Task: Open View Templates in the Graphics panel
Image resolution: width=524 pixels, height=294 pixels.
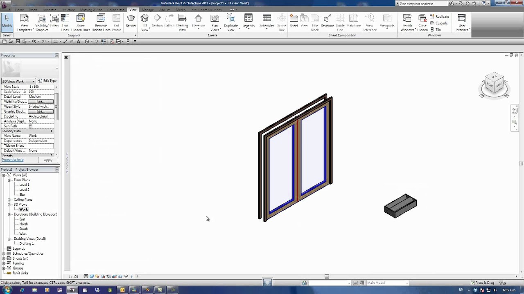Action: [24, 20]
